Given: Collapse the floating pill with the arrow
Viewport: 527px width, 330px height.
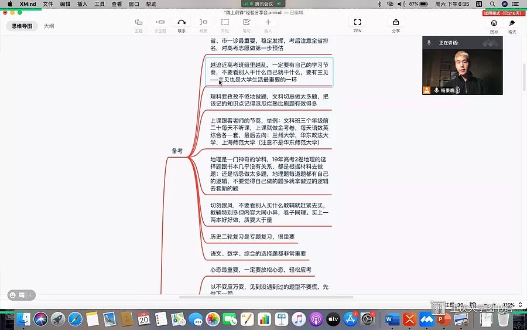Looking at the screenshot, I should (x=30, y=295).
